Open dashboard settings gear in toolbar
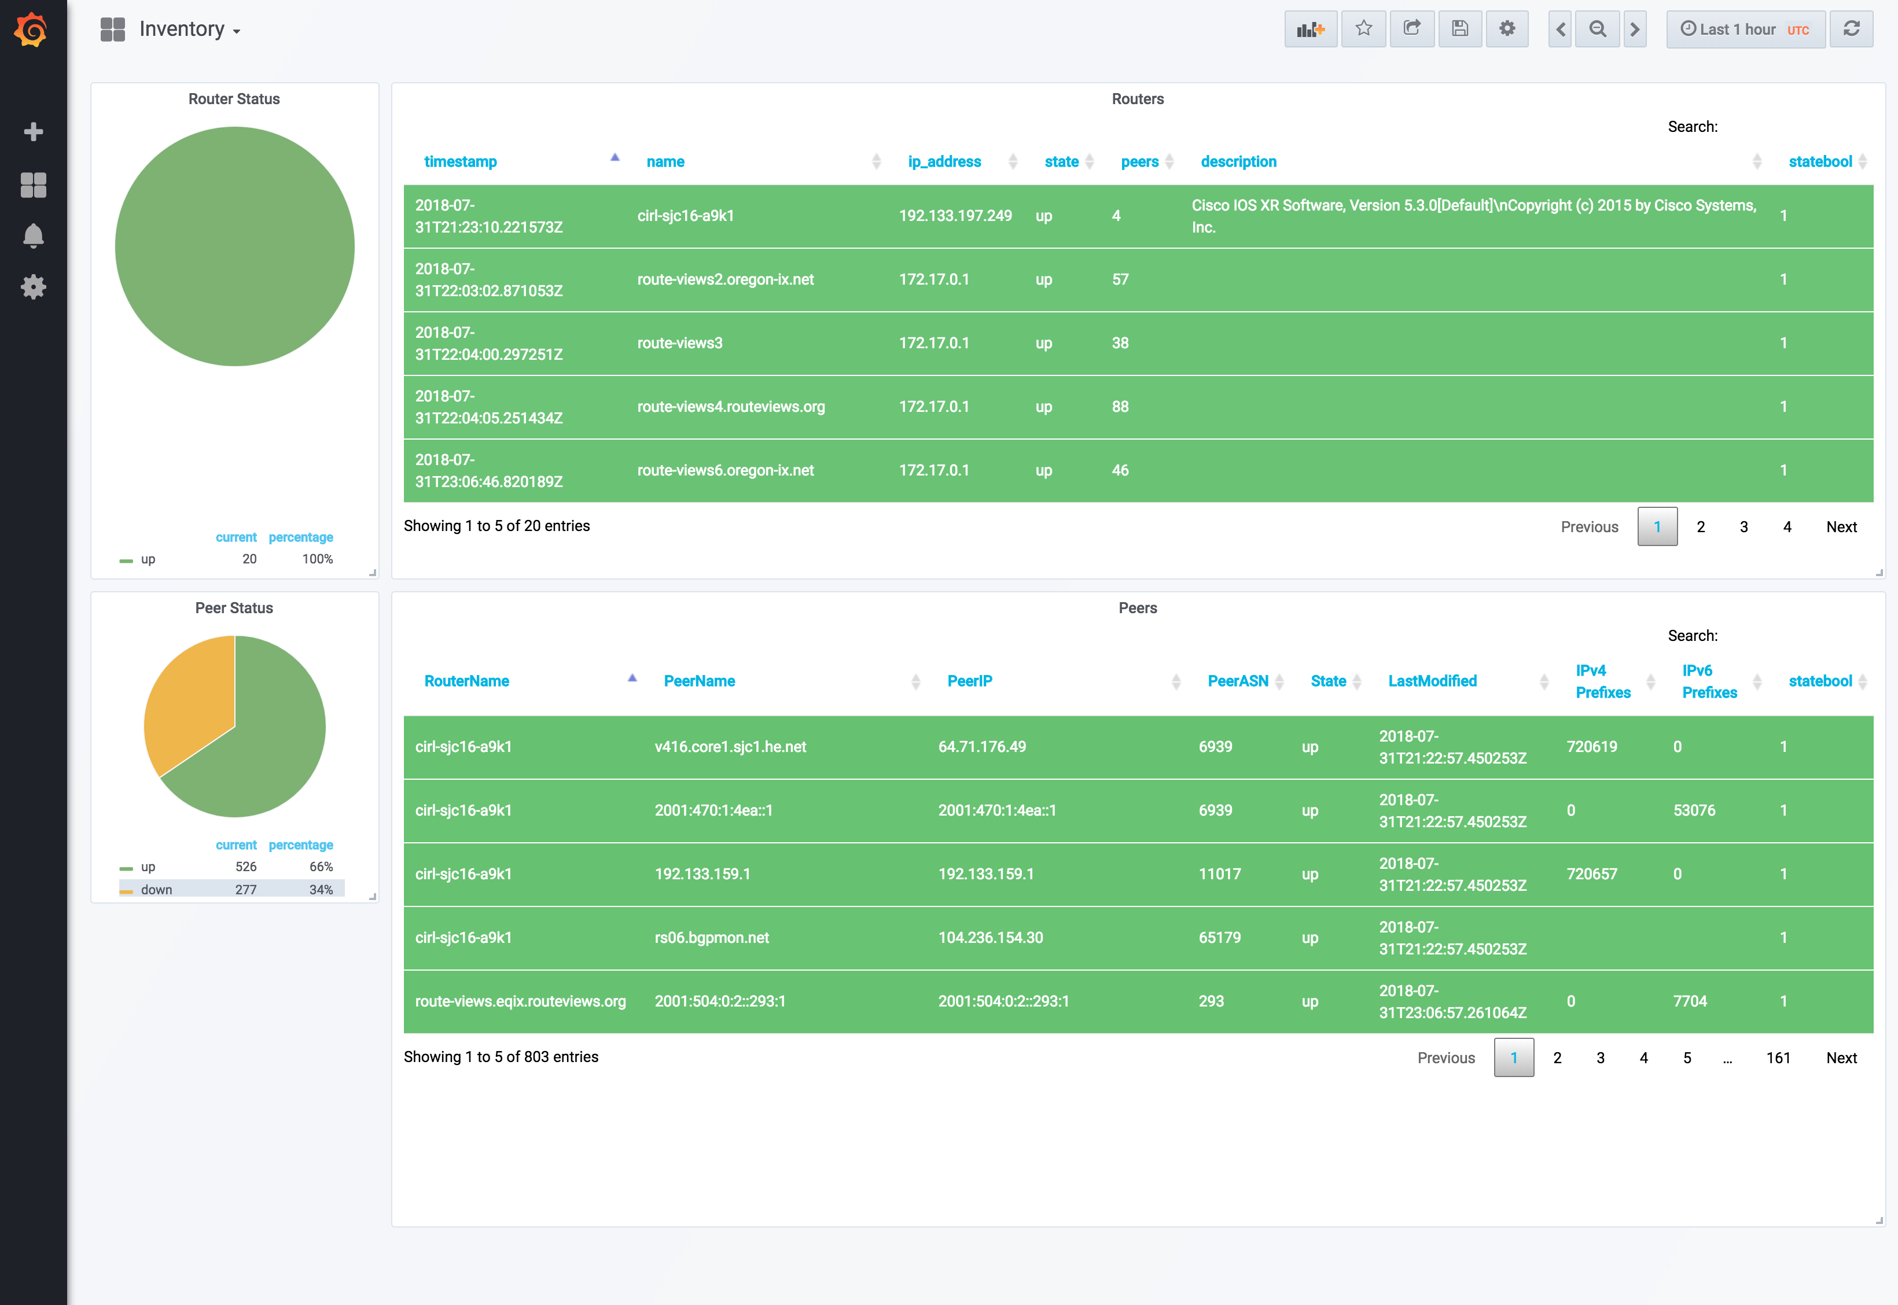Image resolution: width=1898 pixels, height=1305 pixels. (1507, 30)
